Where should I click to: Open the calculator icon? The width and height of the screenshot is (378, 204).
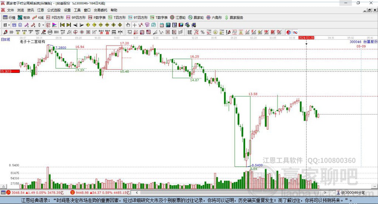click(168, 25)
